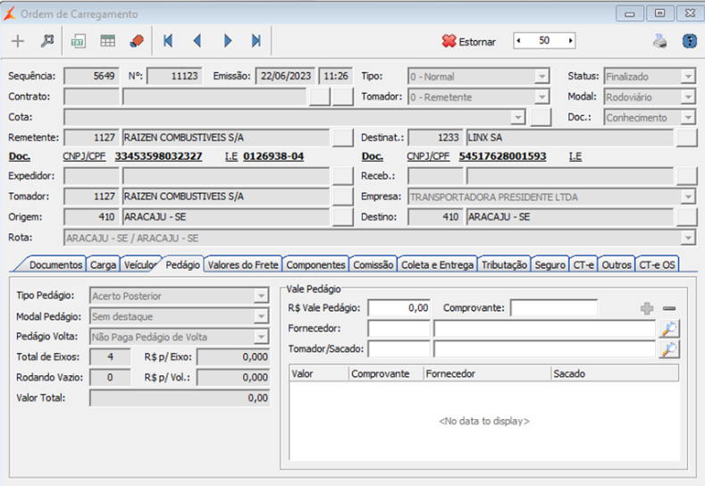Viewport: 705px width, 486px height.
Task: Click the eraser icon in toolbar
Action: pos(136,41)
